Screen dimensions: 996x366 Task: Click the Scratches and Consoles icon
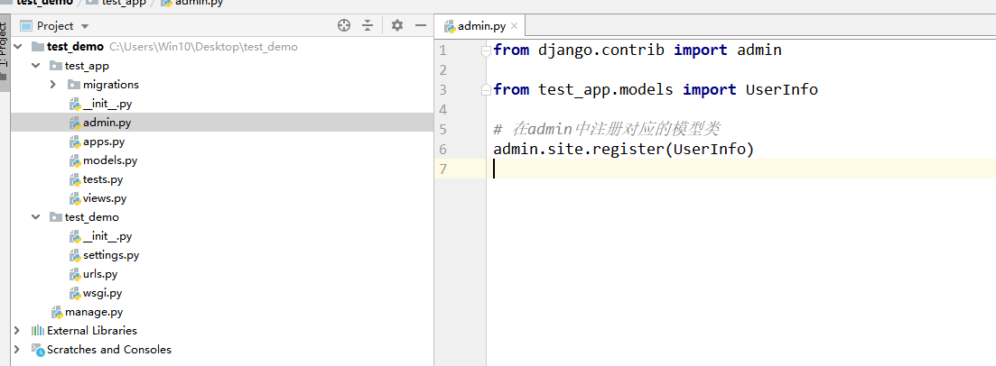click(38, 350)
